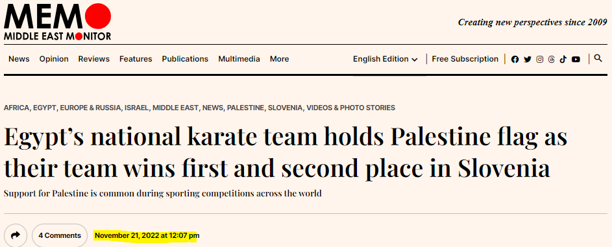The height and width of the screenshot is (247, 612).
Task: Open the Instagram social icon
Action: pyautogui.click(x=540, y=60)
